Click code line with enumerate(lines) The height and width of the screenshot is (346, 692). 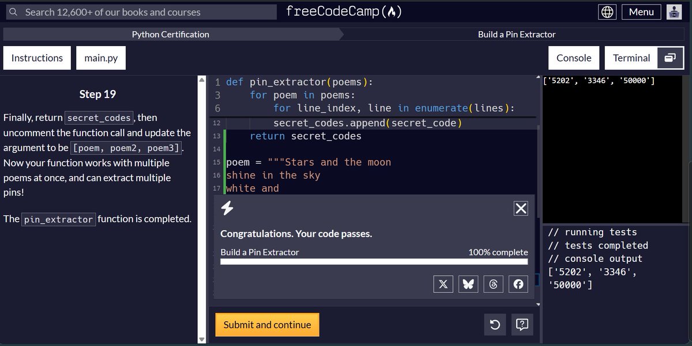tap(394, 108)
